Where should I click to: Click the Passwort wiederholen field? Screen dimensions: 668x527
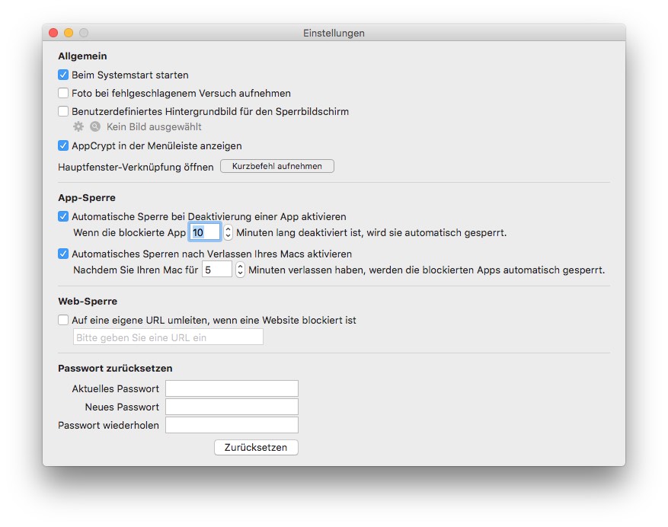click(232, 426)
